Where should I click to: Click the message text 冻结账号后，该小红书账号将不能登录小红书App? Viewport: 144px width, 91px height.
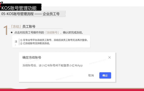click(53, 65)
